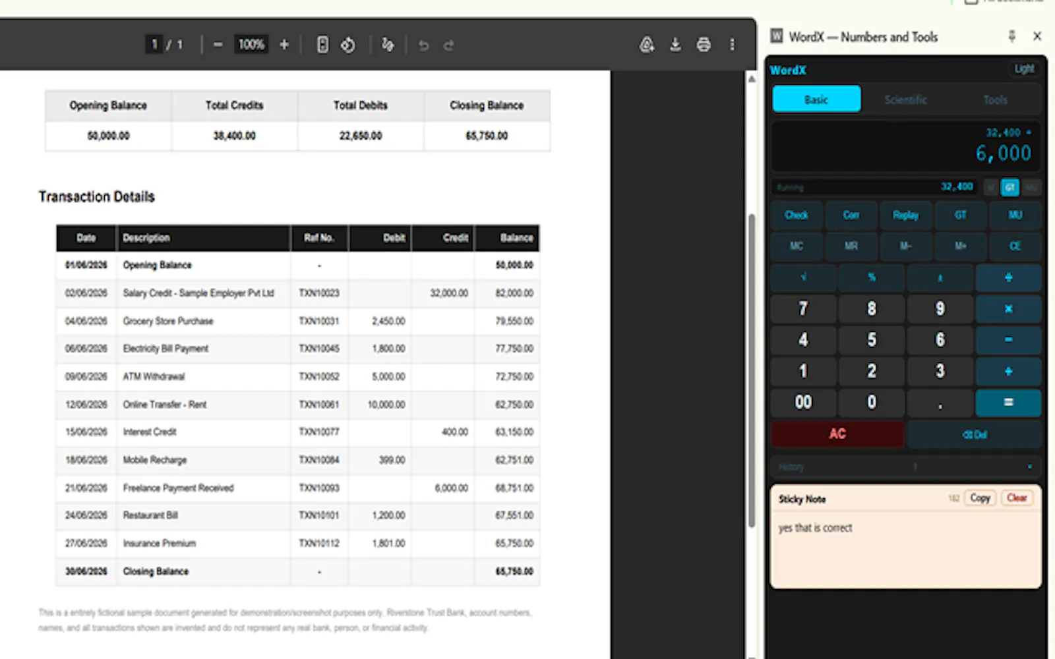
Task: Click the number 9 key
Action: [940, 308]
